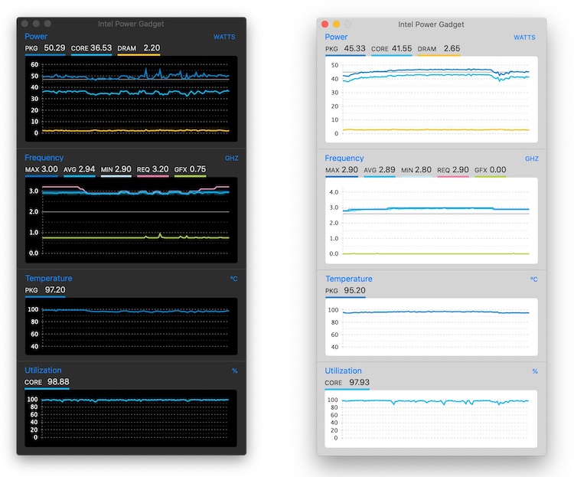574x477 pixels.
Task: Click CORE utilization value 97.93
Action: tap(359, 383)
